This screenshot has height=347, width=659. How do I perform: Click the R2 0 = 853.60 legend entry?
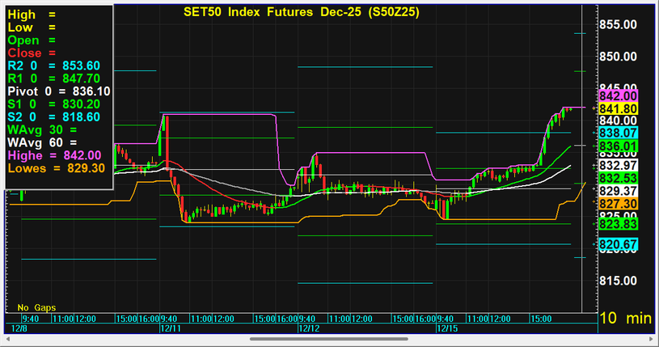point(53,66)
